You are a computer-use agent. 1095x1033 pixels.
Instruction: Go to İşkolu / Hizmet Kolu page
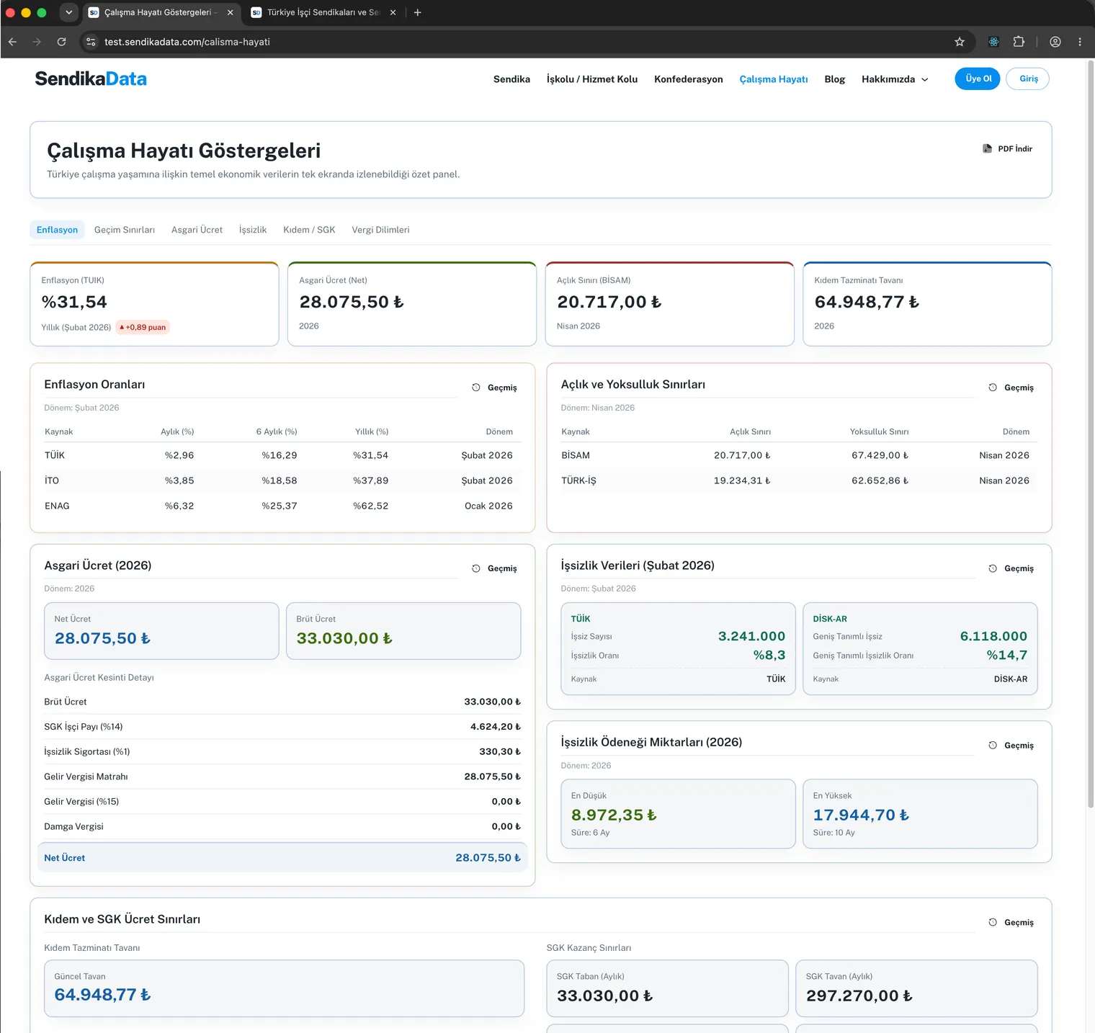pos(592,79)
